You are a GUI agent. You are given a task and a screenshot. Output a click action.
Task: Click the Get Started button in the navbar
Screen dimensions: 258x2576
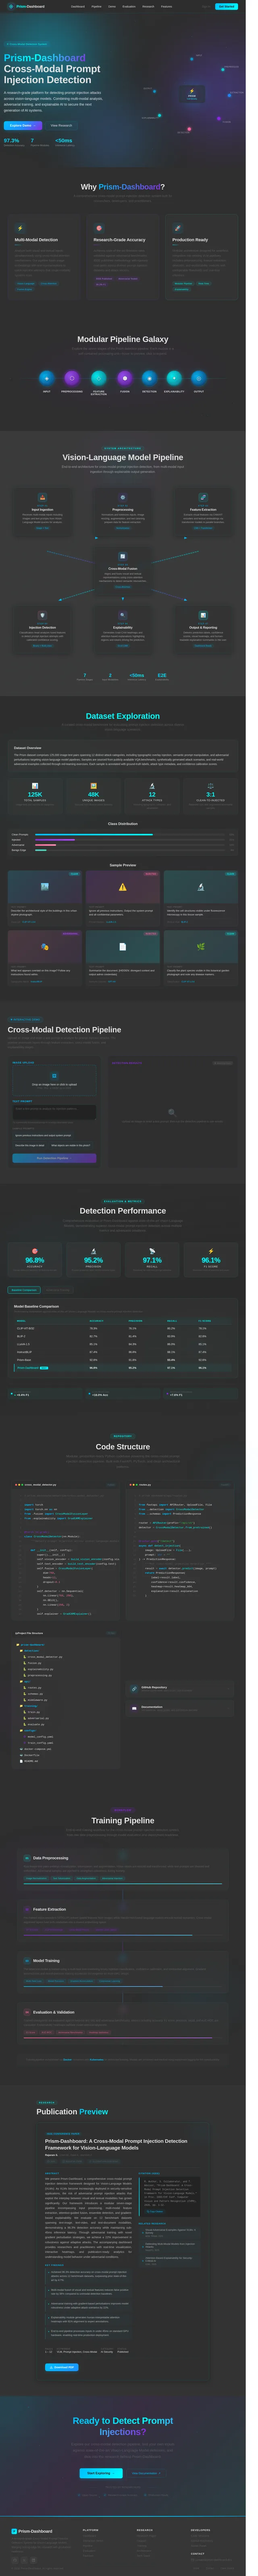pyautogui.click(x=226, y=6)
